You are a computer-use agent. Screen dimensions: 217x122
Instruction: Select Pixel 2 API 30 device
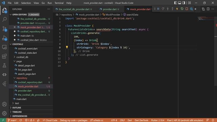185,120
